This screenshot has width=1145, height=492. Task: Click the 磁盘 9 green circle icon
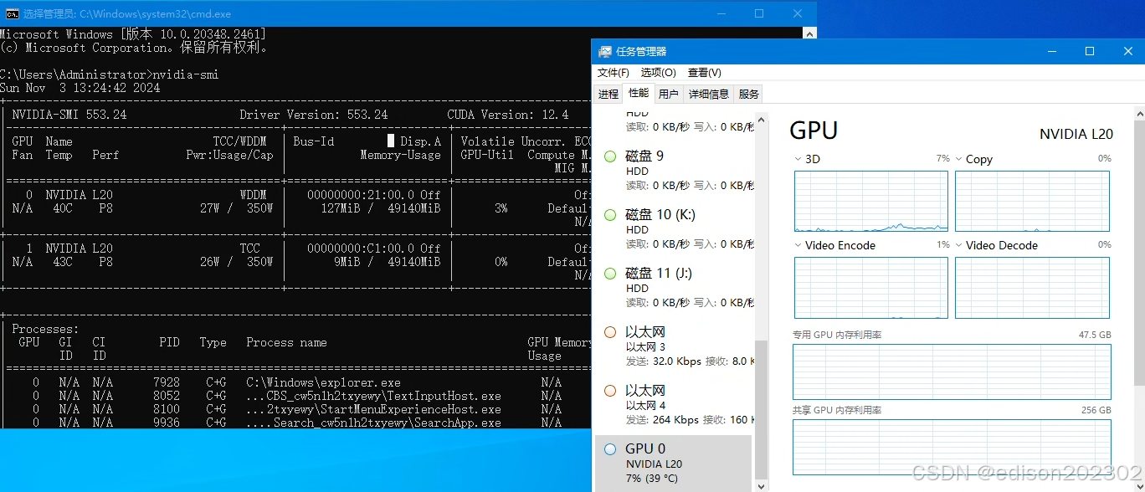tap(610, 156)
